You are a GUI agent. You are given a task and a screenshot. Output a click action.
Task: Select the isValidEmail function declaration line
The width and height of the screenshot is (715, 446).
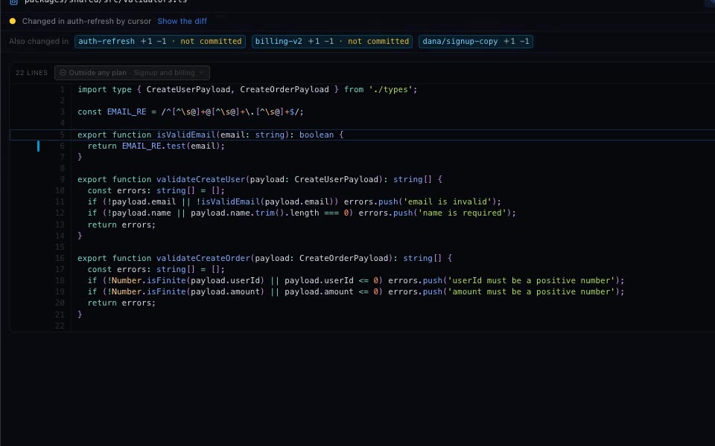click(x=210, y=135)
